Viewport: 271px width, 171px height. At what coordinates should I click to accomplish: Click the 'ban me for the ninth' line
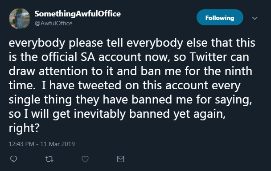(x=130, y=71)
